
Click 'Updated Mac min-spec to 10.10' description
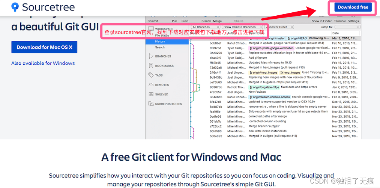(270, 62)
